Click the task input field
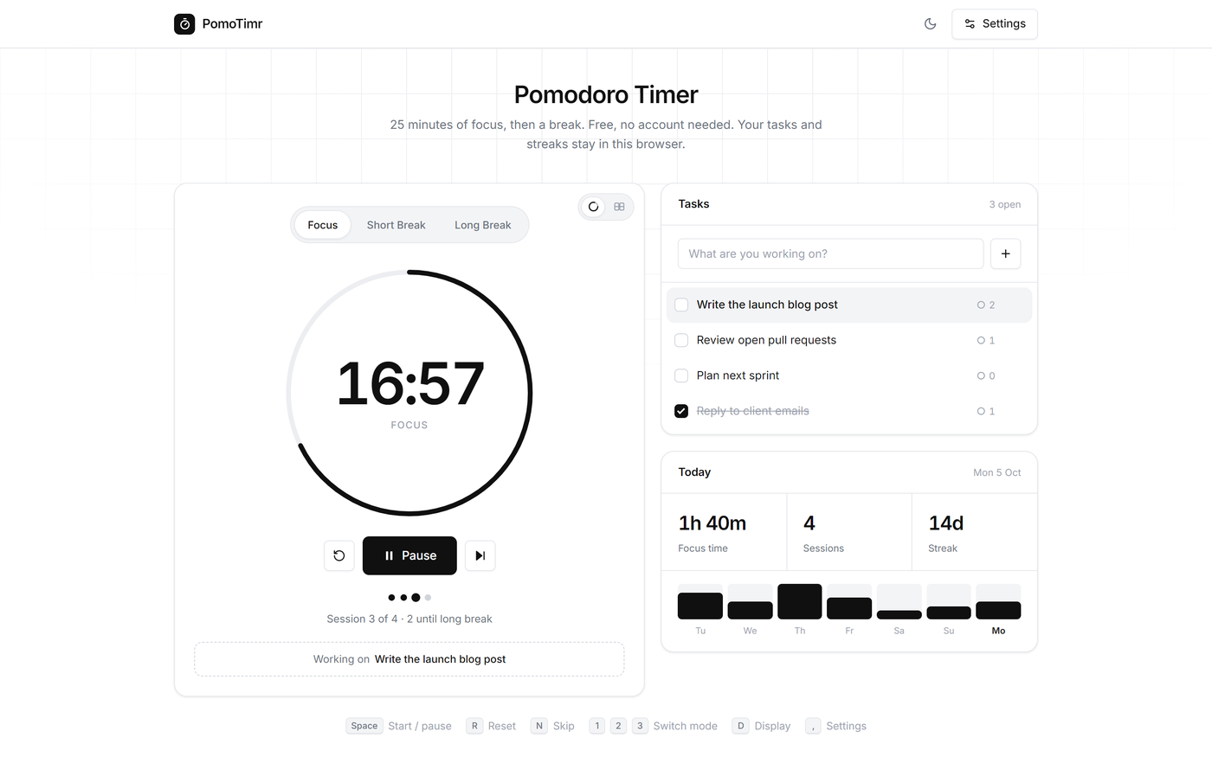 coord(831,253)
